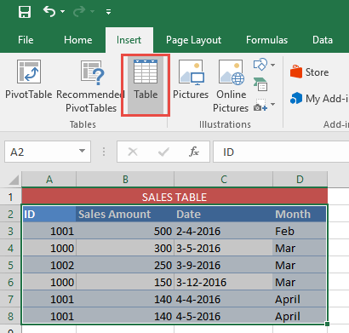Expand the Name Box dropdown arrow

pos(82,151)
